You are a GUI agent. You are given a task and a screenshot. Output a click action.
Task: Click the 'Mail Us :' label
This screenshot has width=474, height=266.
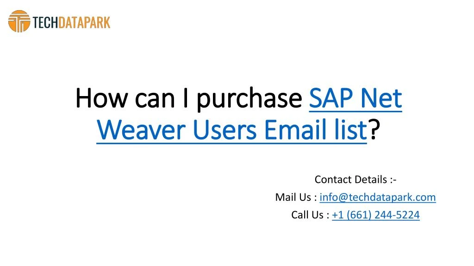[x=296, y=197]
